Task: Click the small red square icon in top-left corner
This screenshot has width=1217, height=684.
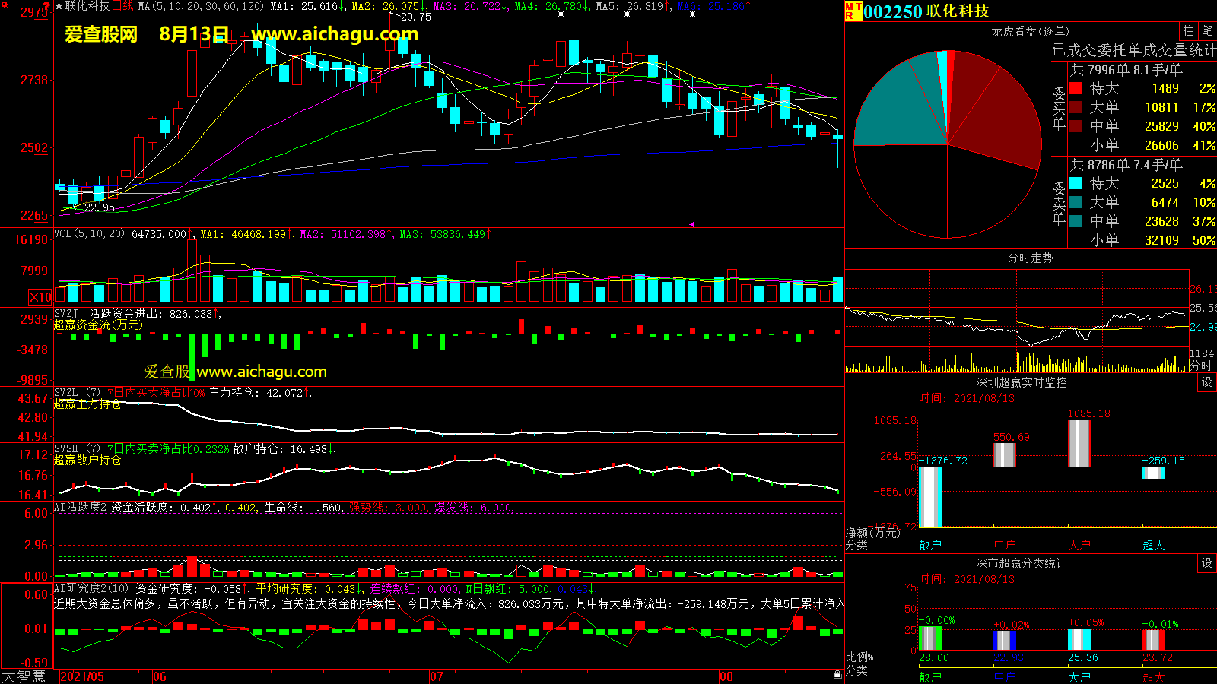Action: click(x=4, y=4)
